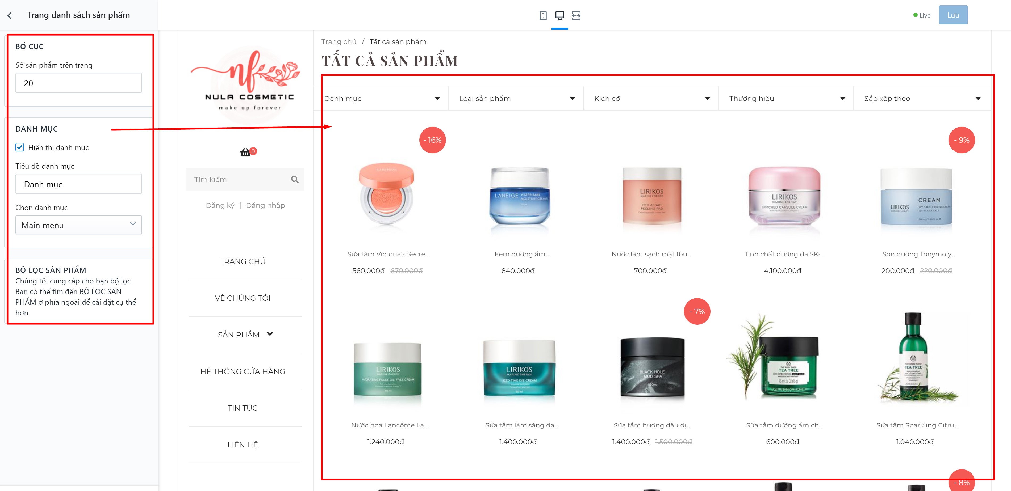Open LIÊN HỆ menu item
The height and width of the screenshot is (491, 1011).
click(243, 445)
